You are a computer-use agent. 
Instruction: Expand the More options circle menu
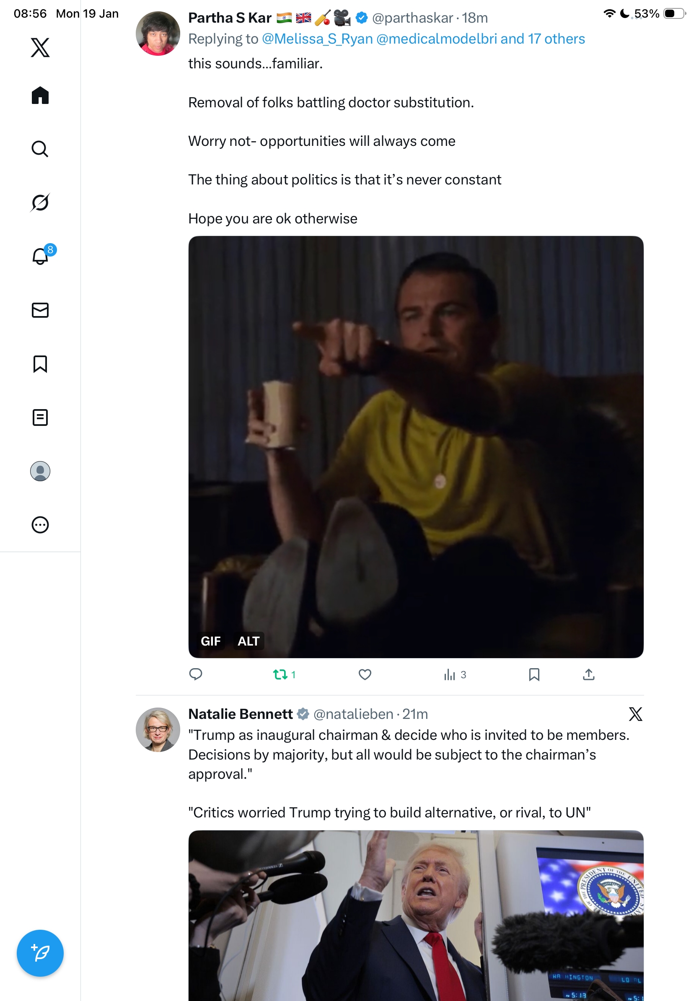click(40, 524)
